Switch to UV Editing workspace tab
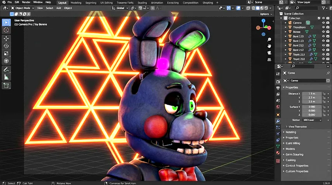Screen dimensions: 332x185 point(107,3)
